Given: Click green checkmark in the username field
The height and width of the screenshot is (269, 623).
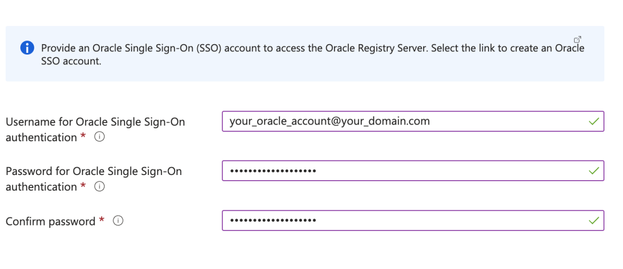Looking at the screenshot, I should click(x=594, y=122).
